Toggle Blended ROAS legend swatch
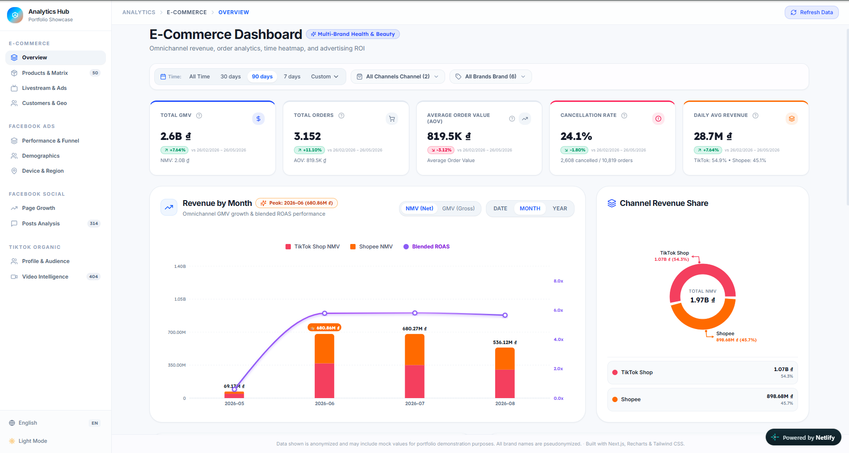 click(406, 247)
